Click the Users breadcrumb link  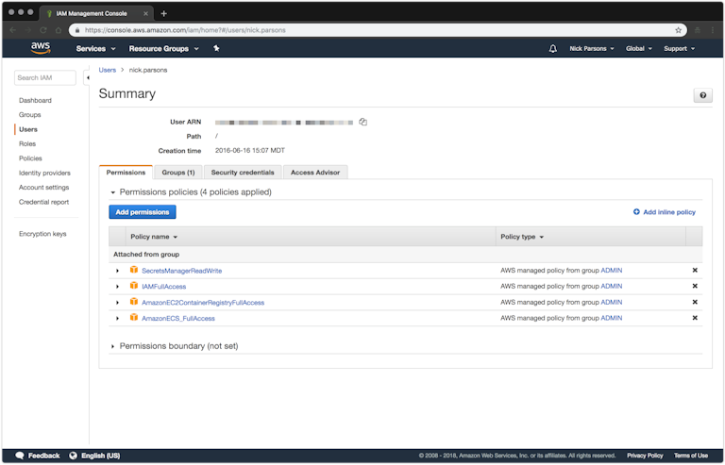click(108, 70)
